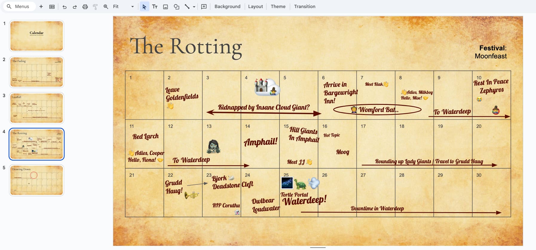Select the starry night image on day 25
The height and width of the screenshot is (250, 536).
tap(287, 183)
